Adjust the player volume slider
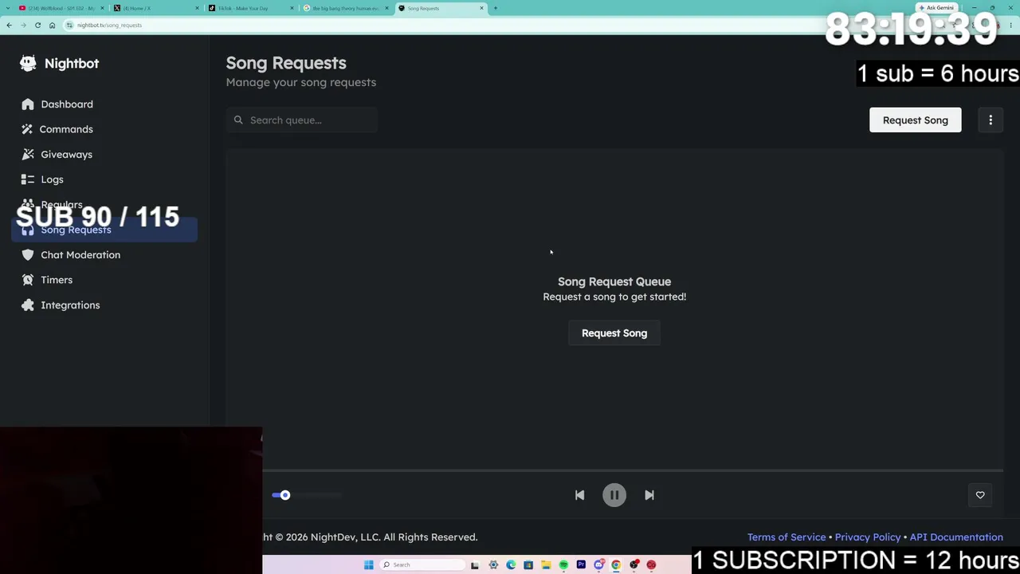This screenshot has height=574, width=1020. pyautogui.click(x=307, y=495)
